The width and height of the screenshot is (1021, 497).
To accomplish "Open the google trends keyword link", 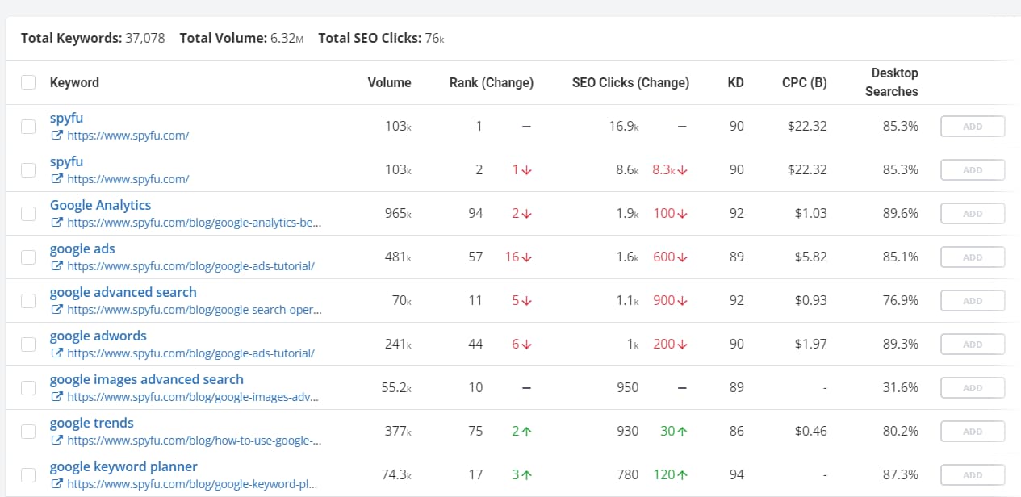I will [92, 423].
